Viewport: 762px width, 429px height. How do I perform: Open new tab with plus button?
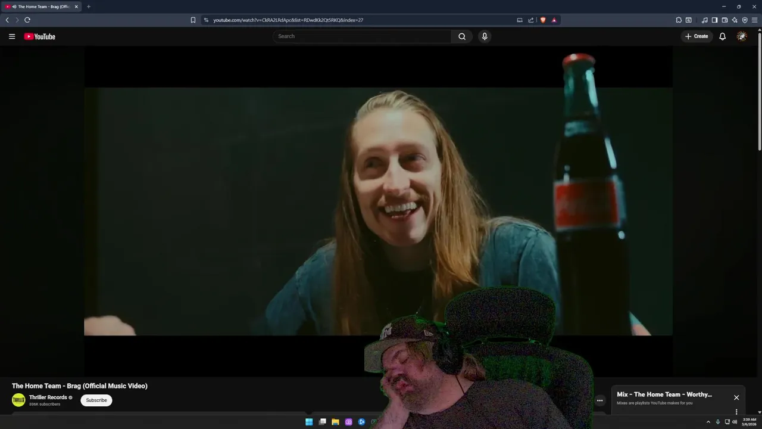89,7
